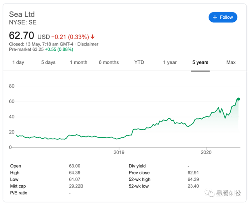Click the pre-market price 63.25

pyautogui.click(x=37, y=49)
